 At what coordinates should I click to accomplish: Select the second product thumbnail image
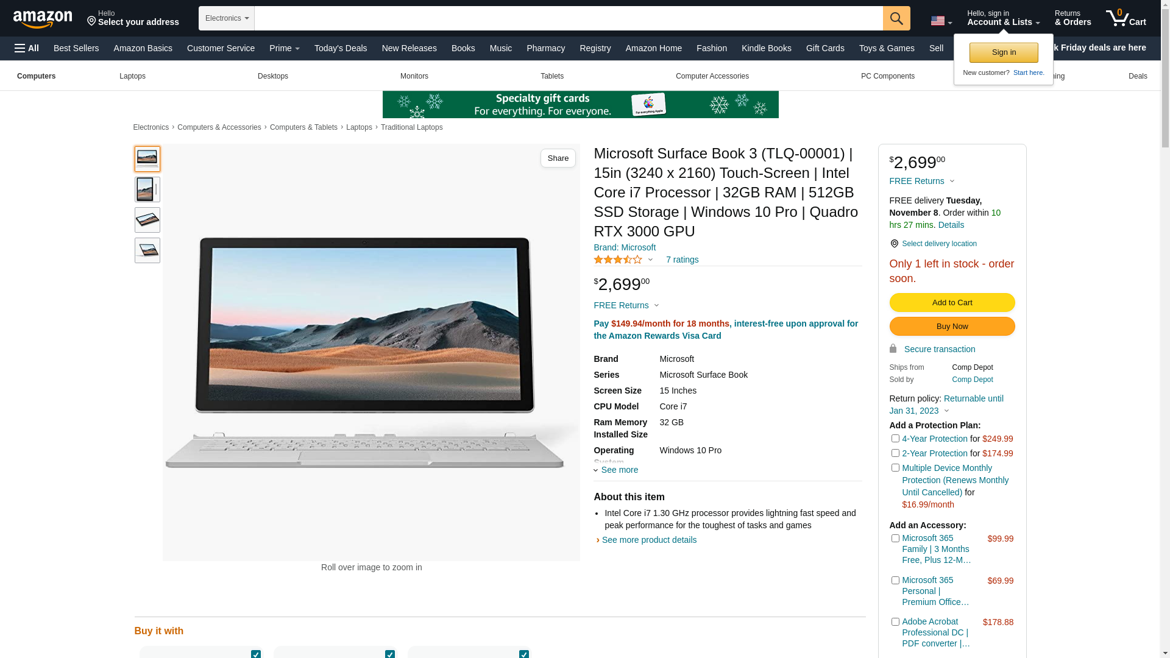(x=147, y=189)
